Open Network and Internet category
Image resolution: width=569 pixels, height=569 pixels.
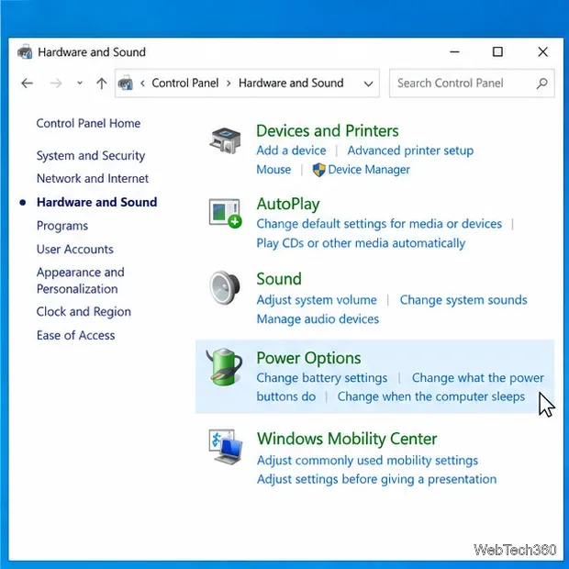pyautogui.click(x=93, y=179)
